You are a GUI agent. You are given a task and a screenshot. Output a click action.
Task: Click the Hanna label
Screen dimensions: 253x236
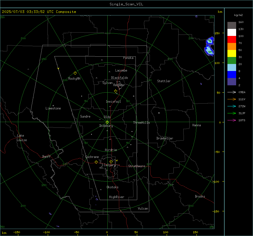[196, 125]
